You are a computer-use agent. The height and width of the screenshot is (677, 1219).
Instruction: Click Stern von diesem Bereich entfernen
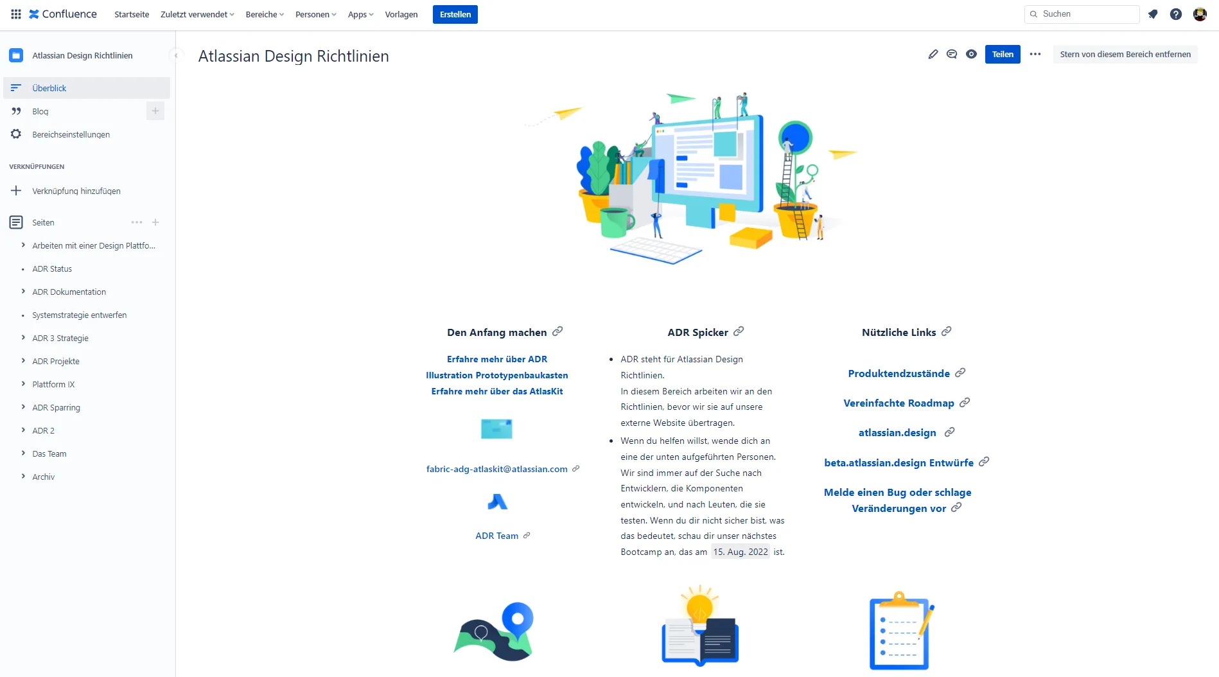tap(1125, 55)
